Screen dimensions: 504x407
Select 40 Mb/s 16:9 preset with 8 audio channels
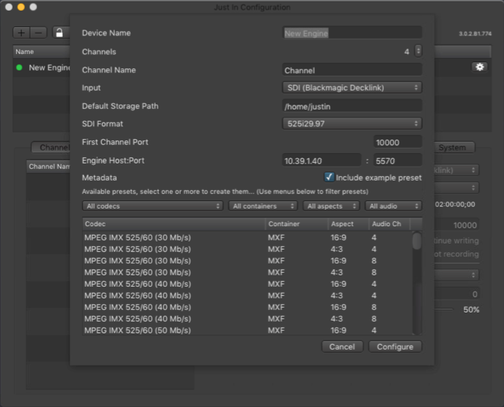[x=248, y=307]
